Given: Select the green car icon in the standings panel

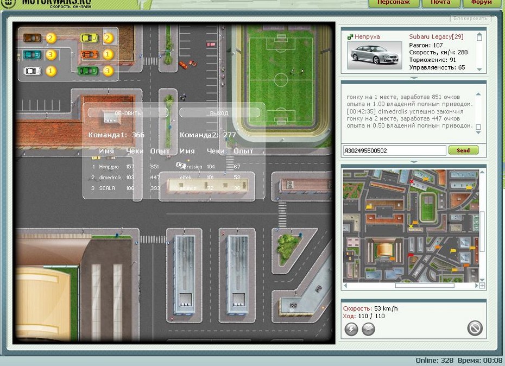Looking at the screenshot, I should (x=88, y=71).
